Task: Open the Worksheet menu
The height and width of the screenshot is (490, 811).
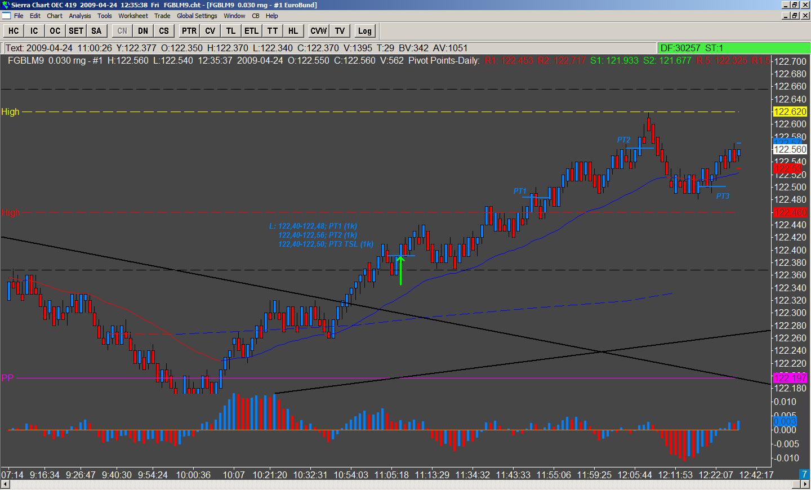Action: point(133,16)
